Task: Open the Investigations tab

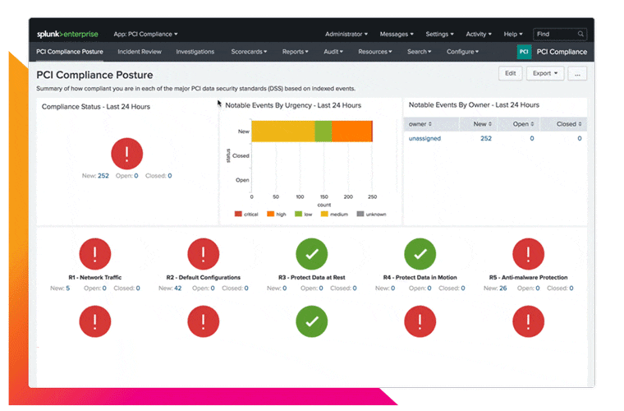Action: pos(195,52)
